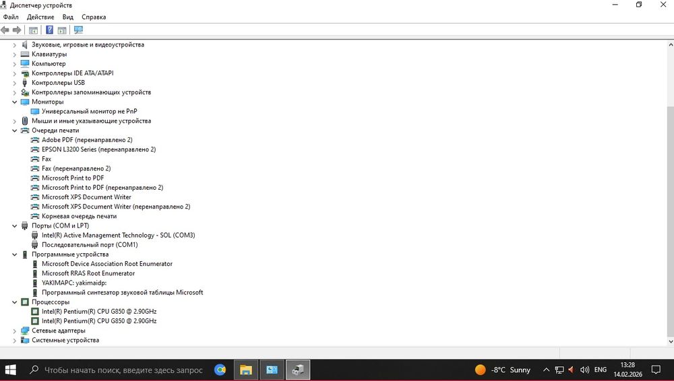This screenshot has height=381, width=674.
Task: Select Microsoft Device Association Root Enumerator
Action: (107, 264)
